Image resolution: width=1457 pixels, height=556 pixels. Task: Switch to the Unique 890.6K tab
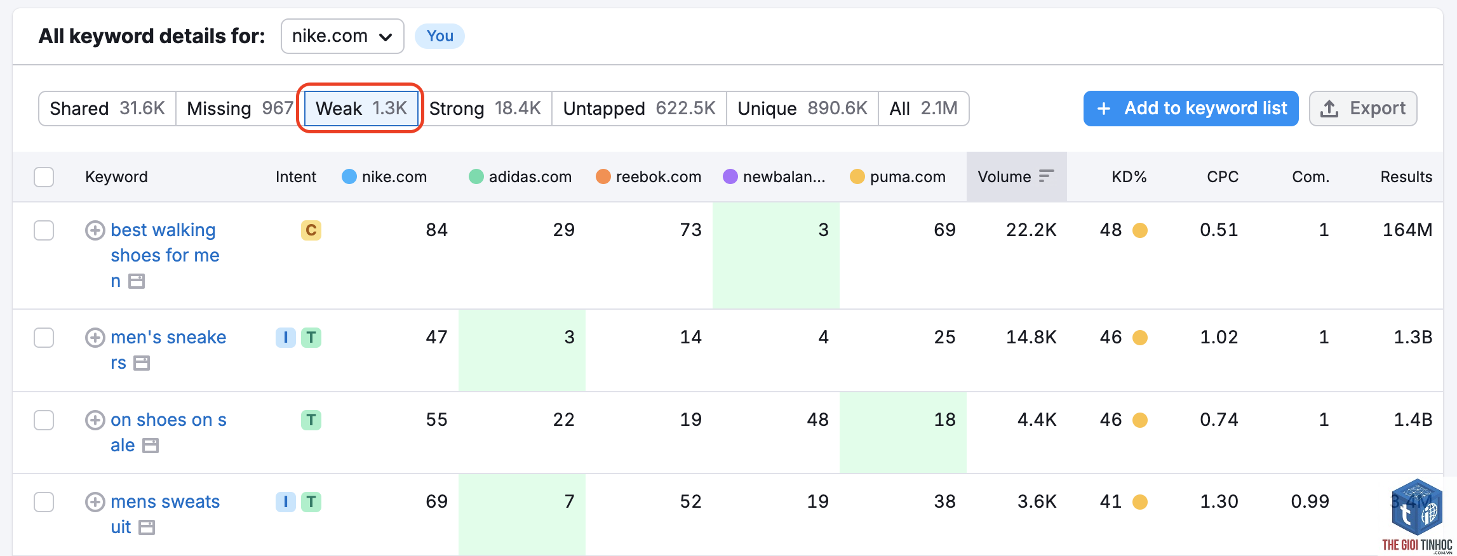(803, 109)
